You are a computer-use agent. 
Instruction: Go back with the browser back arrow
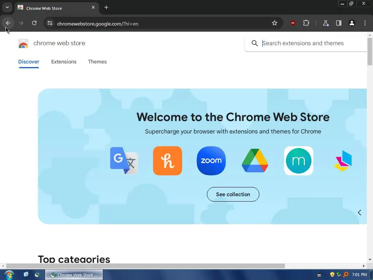pos(8,23)
